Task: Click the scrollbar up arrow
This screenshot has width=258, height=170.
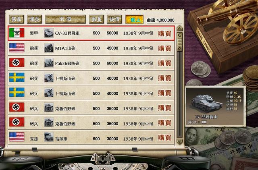Action: [x=180, y=28]
